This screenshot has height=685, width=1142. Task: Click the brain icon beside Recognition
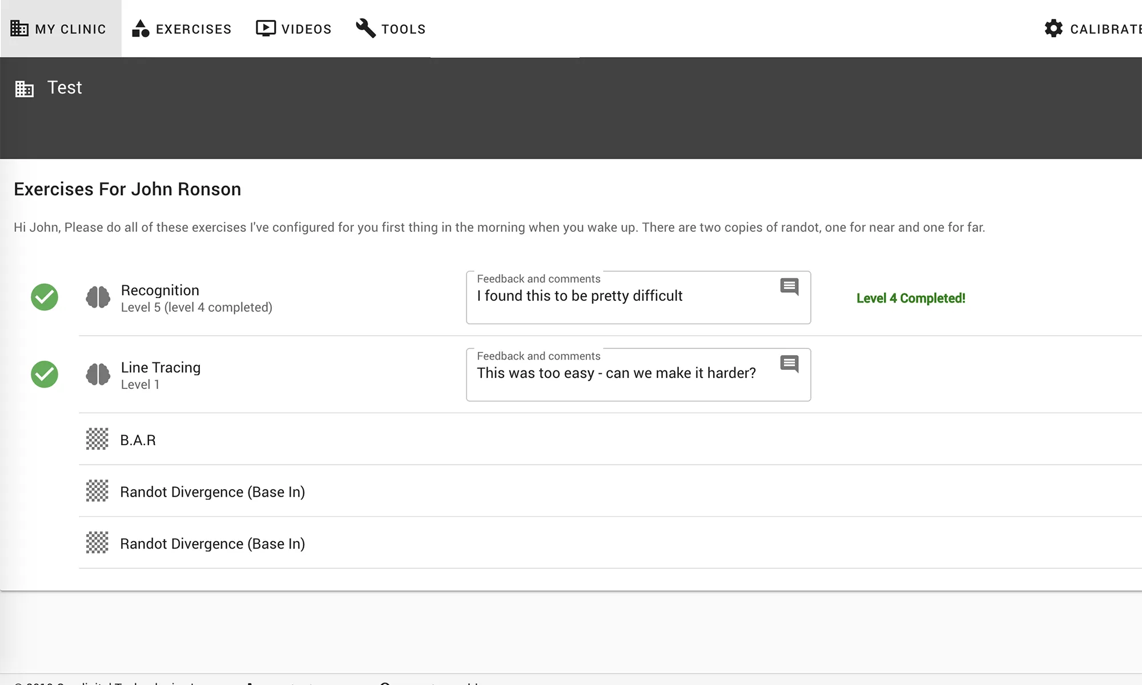[x=98, y=297]
